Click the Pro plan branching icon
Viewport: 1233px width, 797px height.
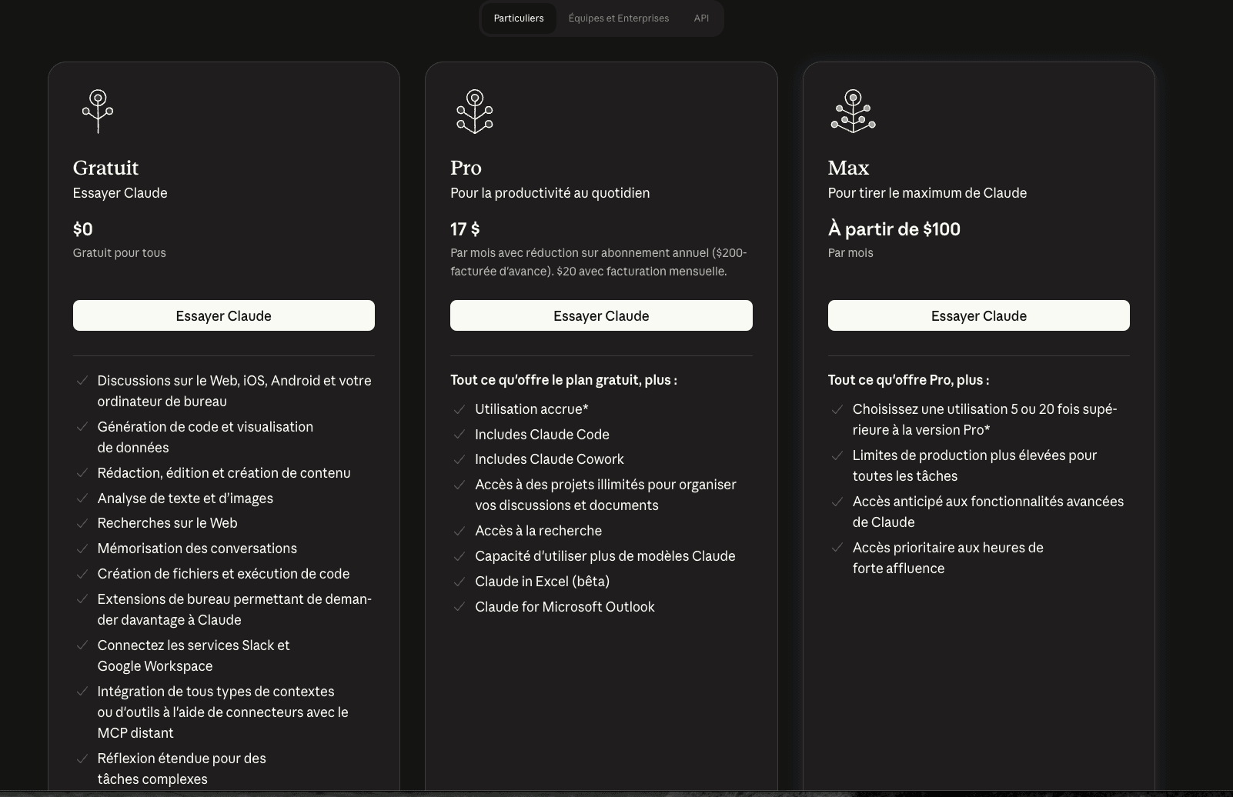(x=475, y=112)
